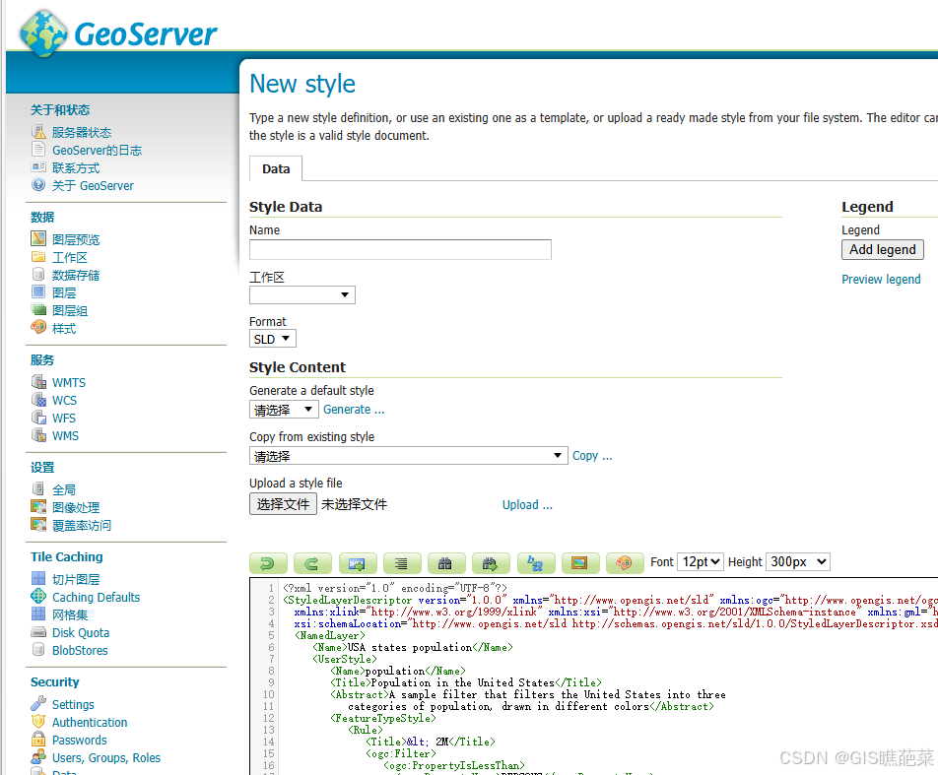Open BlobStores page
938x775 pixels.
click(x=80, y=650)
